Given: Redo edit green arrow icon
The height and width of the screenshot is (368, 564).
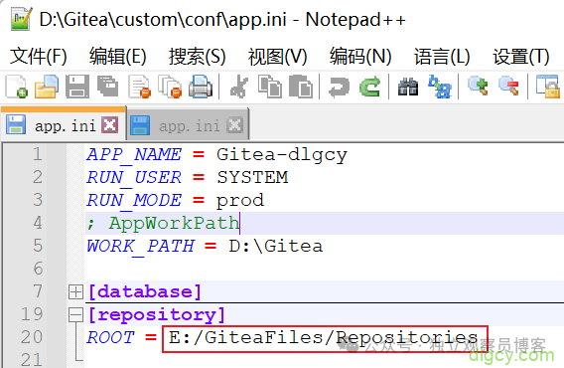Looking at the screenshot, I should [370, 87].
